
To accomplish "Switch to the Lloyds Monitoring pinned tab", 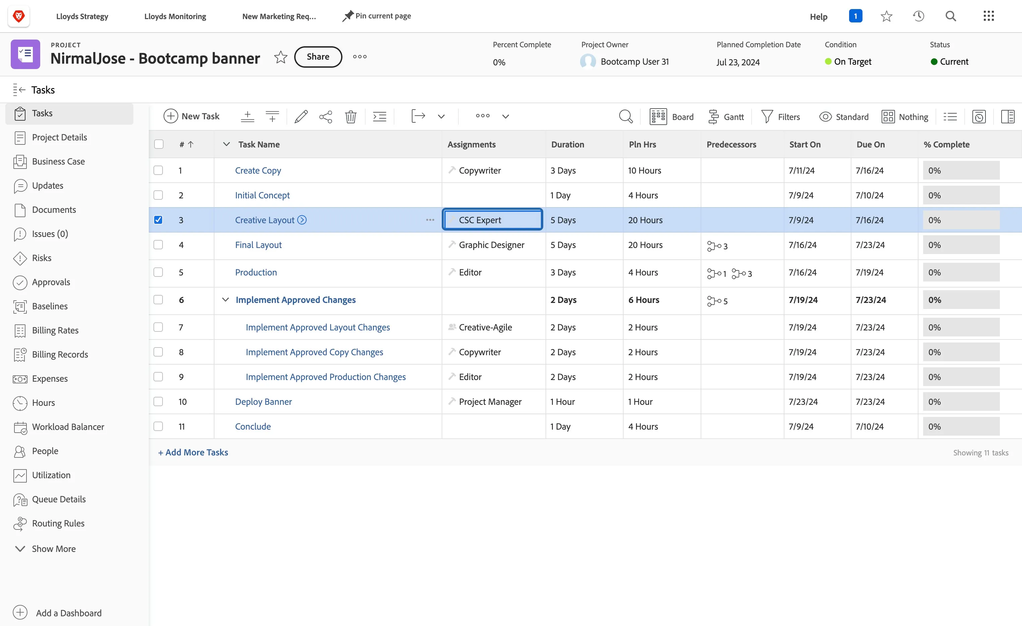I will pos(175,16).
